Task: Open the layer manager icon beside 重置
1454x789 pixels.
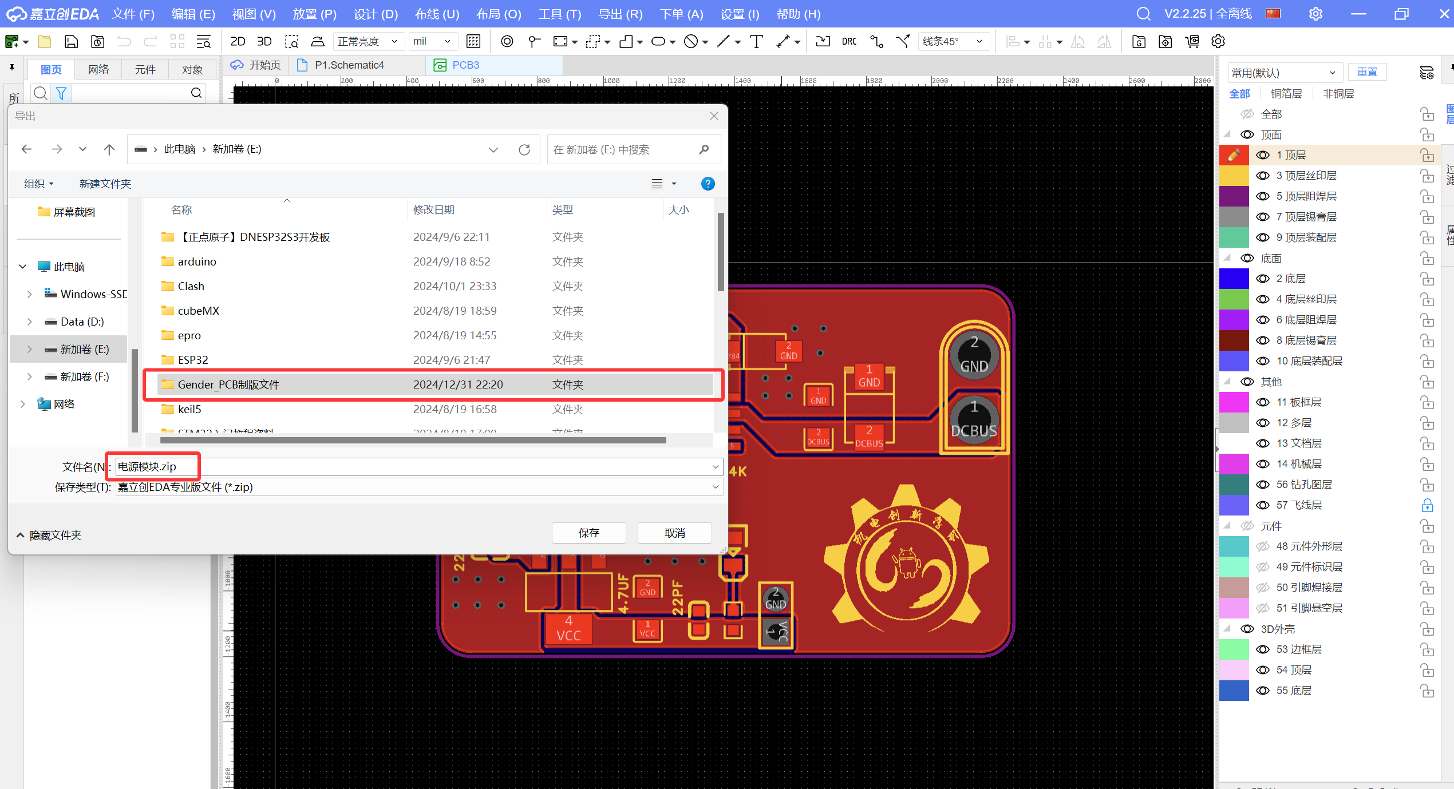Action: click(x=1427, y=73)
